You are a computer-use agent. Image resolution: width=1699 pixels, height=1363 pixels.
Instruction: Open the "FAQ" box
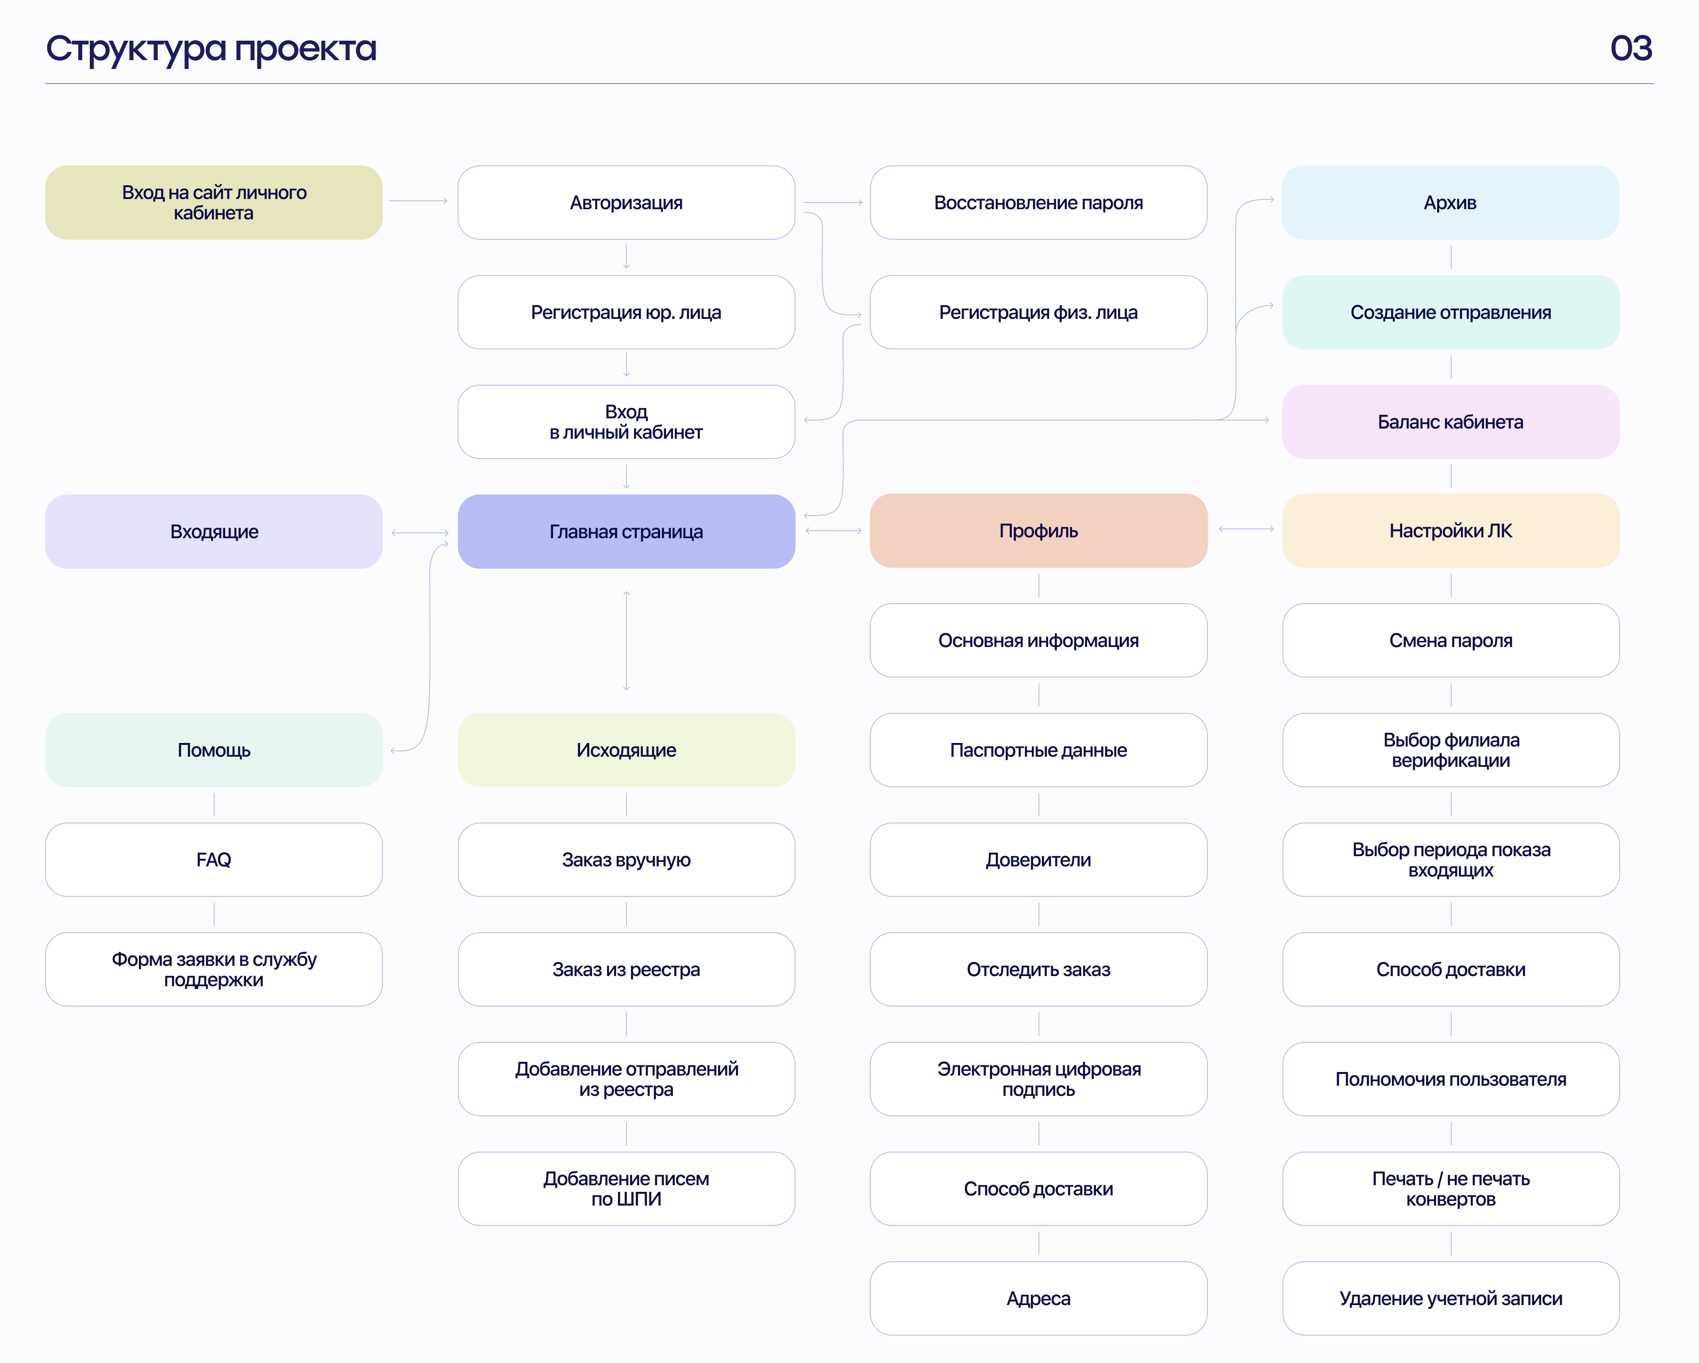pyautogui.click(x=214, y=860)
